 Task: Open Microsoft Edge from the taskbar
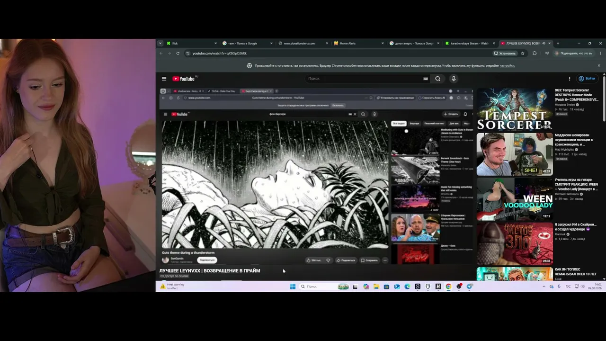point(407,287)
